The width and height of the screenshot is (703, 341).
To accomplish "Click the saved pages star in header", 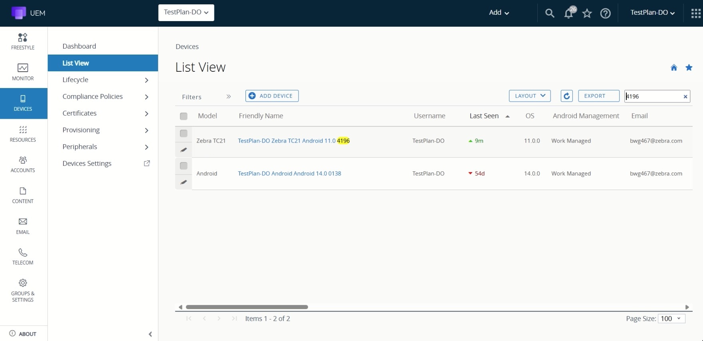I will click(587, 14).
